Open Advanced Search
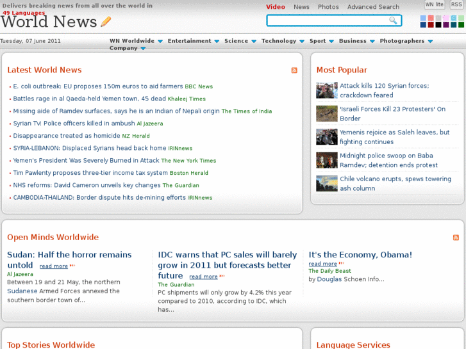Screen dimensions: 466x349 (373, 7)
